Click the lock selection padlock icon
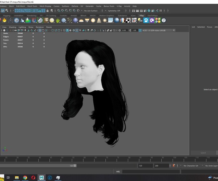Viewport: 218px width, 181px height. click(x=47, y=10)
